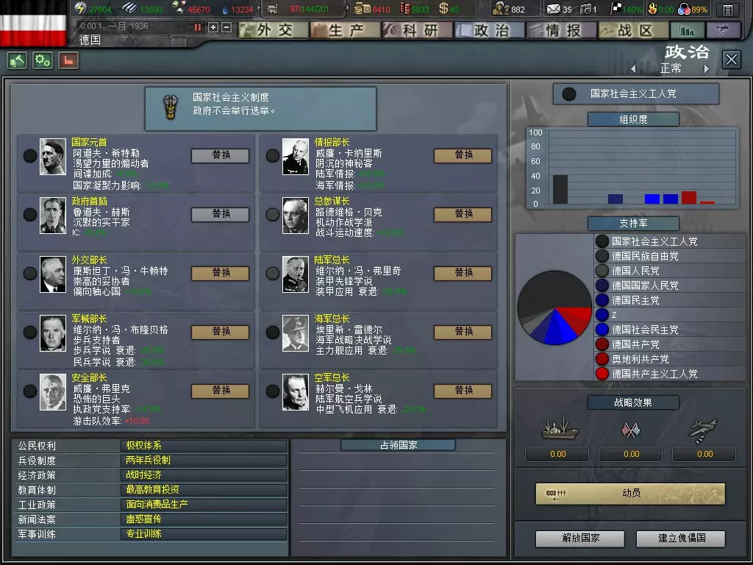Image resolution: width=753 pixels, height=565 pixels.
Task: Switch to previous view with left arrow near 正常
Action: (x=633, y=68)
